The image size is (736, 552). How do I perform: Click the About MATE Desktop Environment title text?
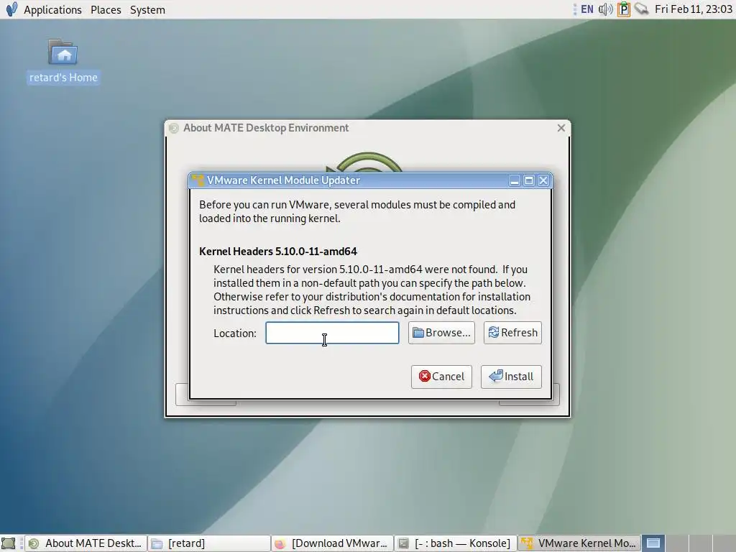click(266, 128)
